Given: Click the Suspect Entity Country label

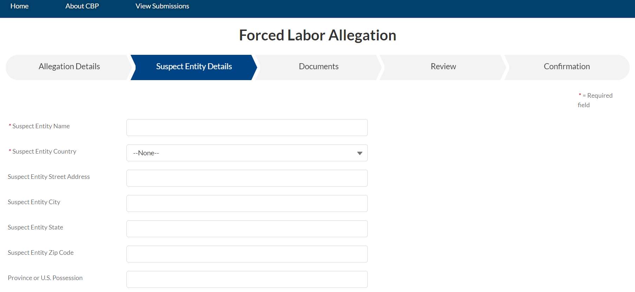Looking at the screenshot, I should [x=44, y=151].
